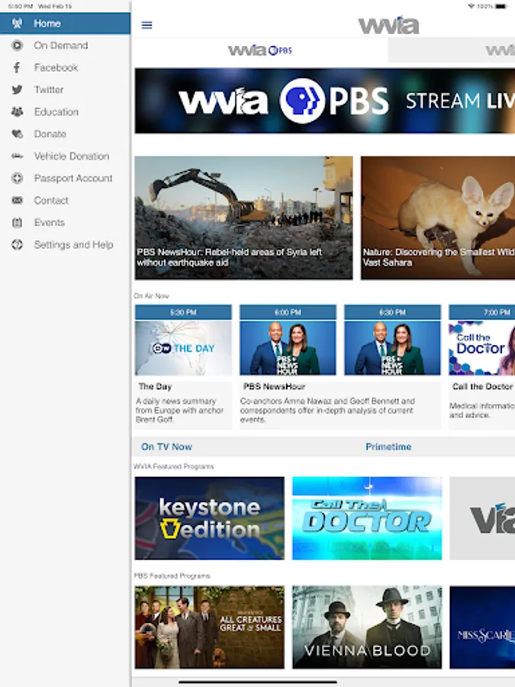Image resolution: width=515 pixels, height=687 pixels.
Task: Open All Creatures Great and Small
Action: coord(209,627)
